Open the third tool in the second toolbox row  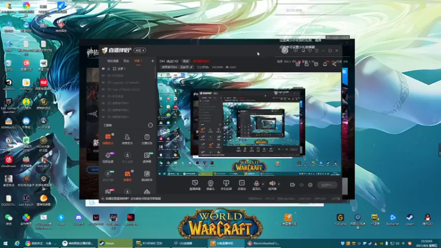click(x=147, y=158)
